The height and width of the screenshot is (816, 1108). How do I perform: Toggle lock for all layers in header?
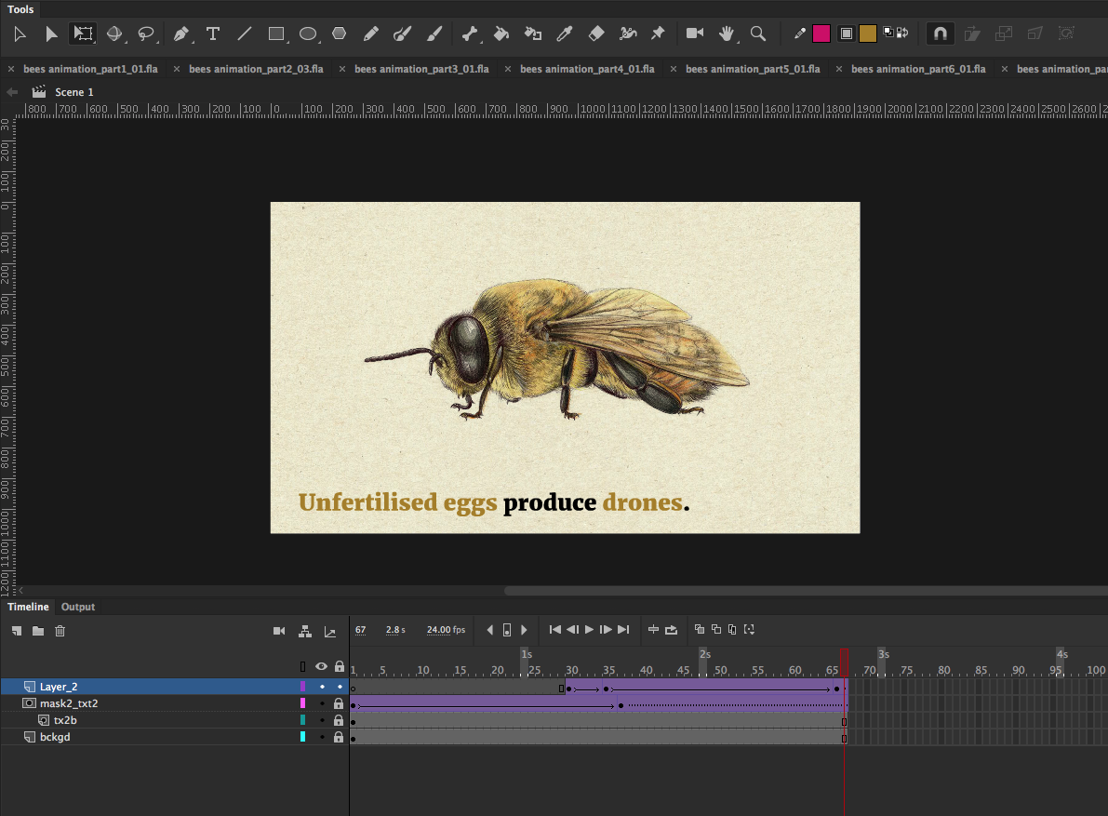340,666
